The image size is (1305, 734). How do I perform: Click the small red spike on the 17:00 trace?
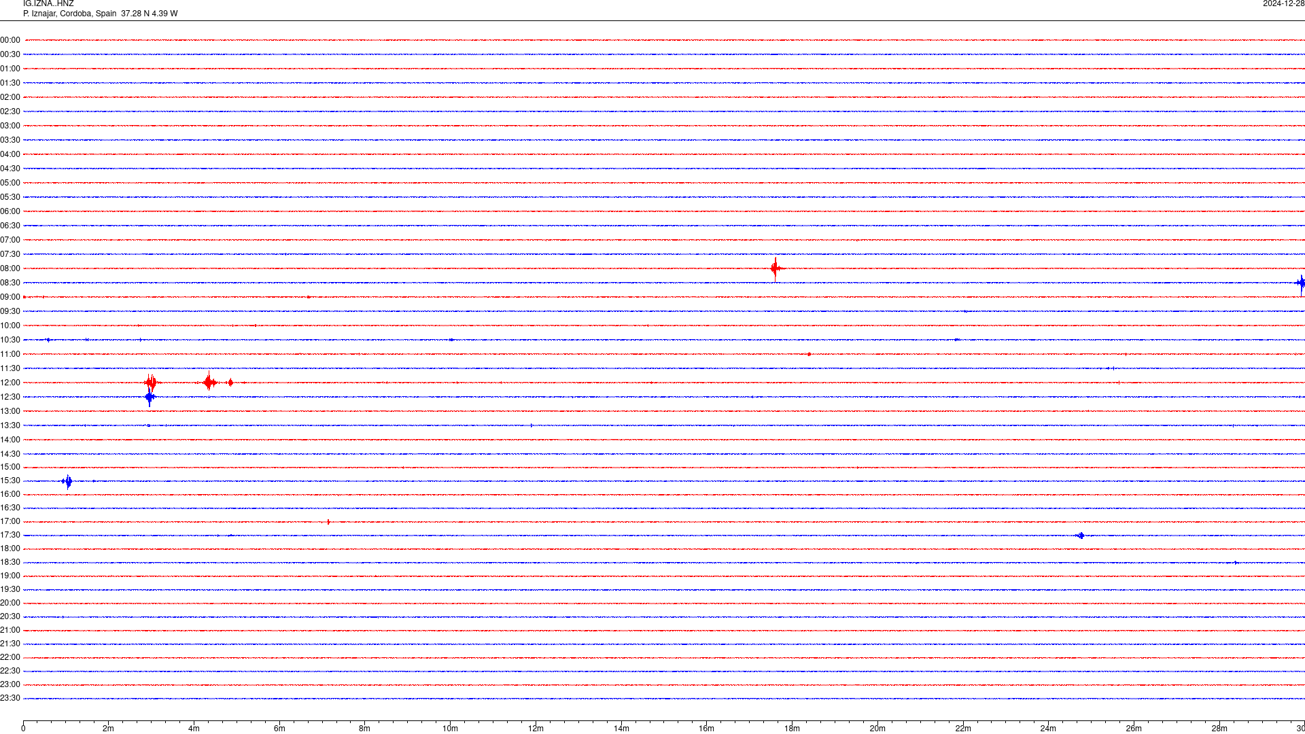328,522
